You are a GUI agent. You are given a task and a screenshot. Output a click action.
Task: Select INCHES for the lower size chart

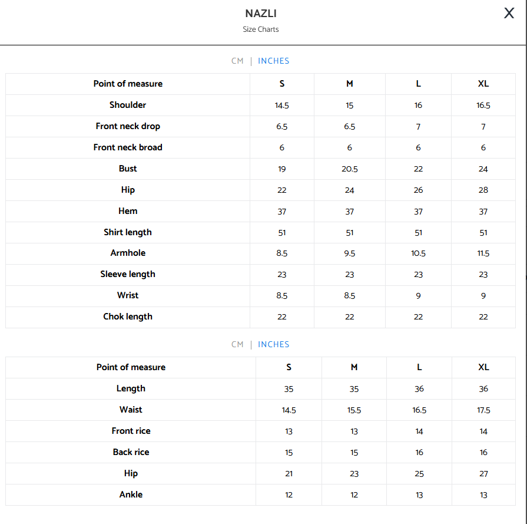coord(274,344)
